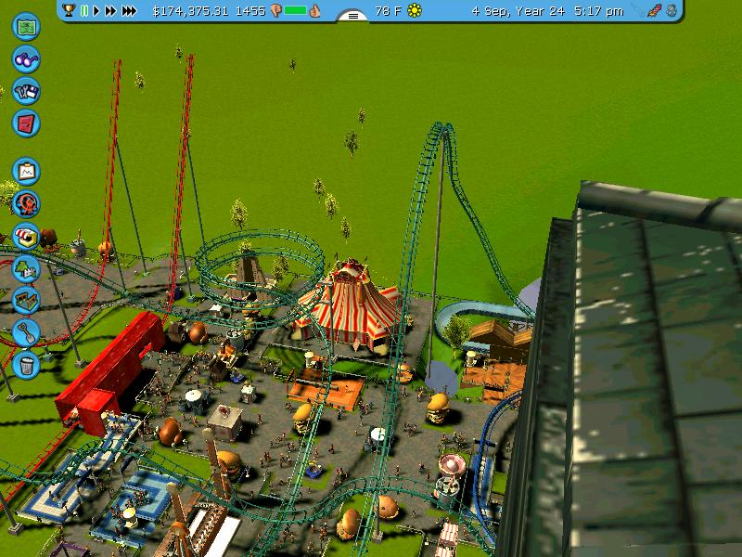This screenshot has height=557, width=742.
Task: Click the faded icon left of rocket
Action: [x=638, y=11]
